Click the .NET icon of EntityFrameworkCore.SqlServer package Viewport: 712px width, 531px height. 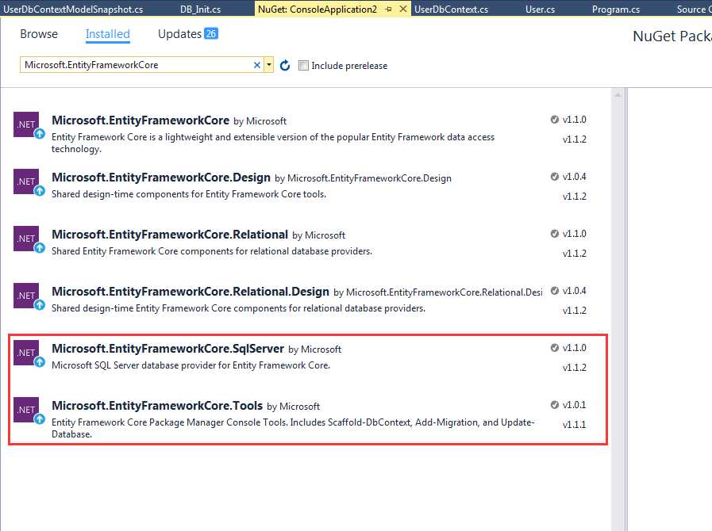(x=26, y=353)
